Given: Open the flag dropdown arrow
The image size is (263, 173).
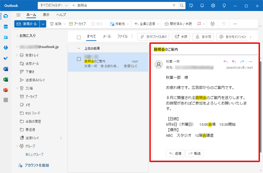Looking at the screenshot, I should pyautogui.click(x=204, y=24).
